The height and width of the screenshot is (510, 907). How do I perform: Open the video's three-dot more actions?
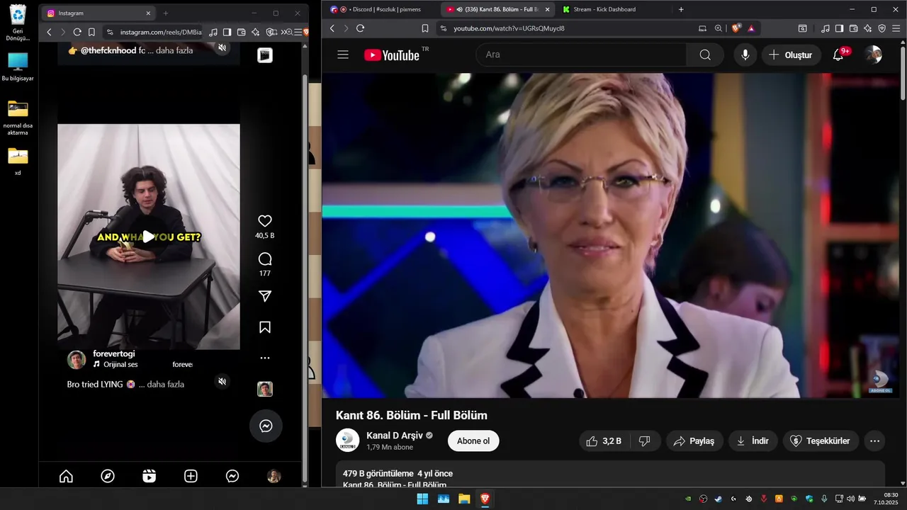[x=874, y=441]
